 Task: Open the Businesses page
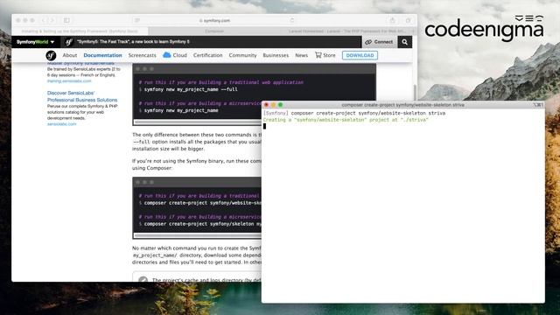(276, 55)
